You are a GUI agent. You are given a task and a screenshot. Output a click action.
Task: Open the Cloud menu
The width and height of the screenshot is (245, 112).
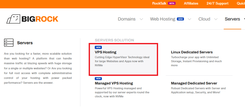204,19
